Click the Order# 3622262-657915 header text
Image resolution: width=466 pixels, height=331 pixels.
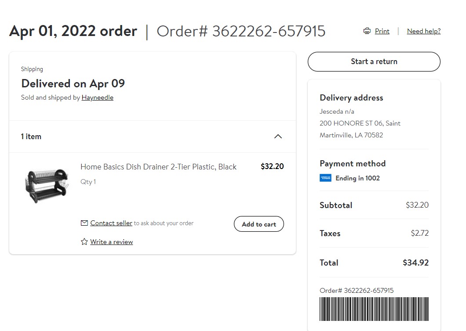point(241,31)
